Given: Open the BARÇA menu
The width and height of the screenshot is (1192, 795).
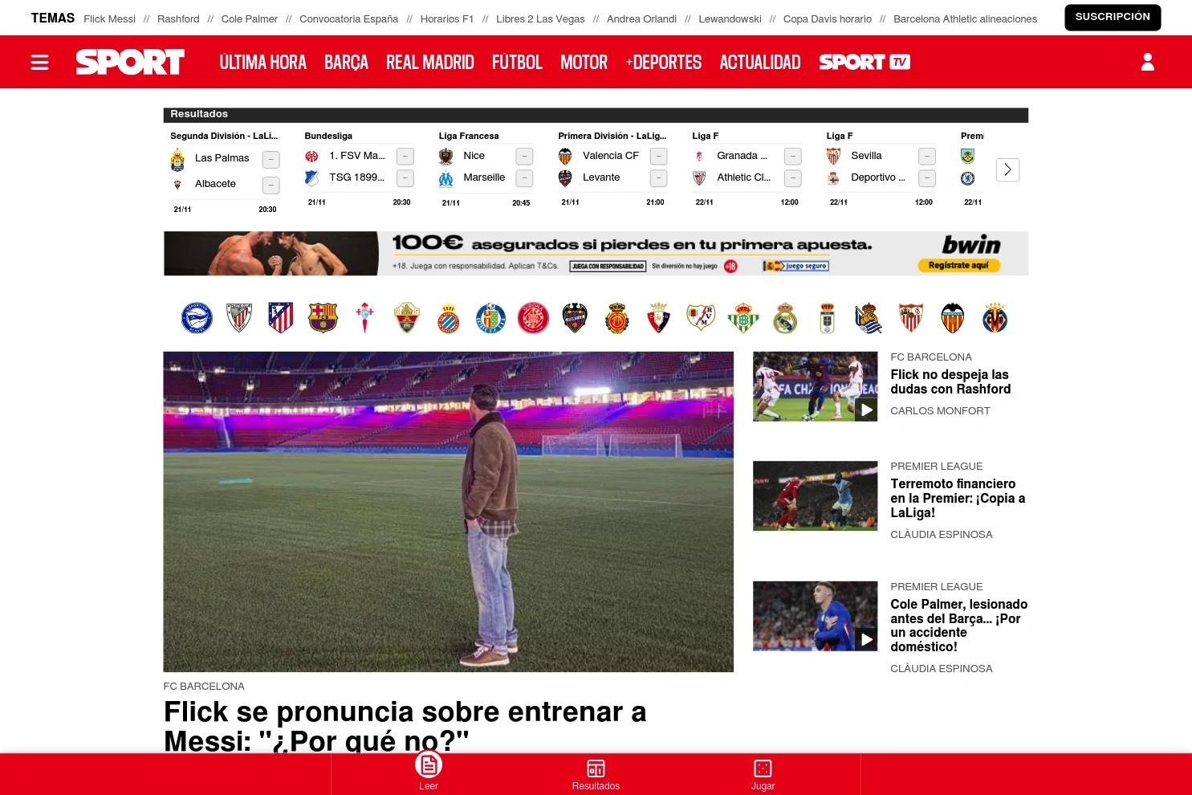Looking at the screenshot, I should tap(346, 62).
